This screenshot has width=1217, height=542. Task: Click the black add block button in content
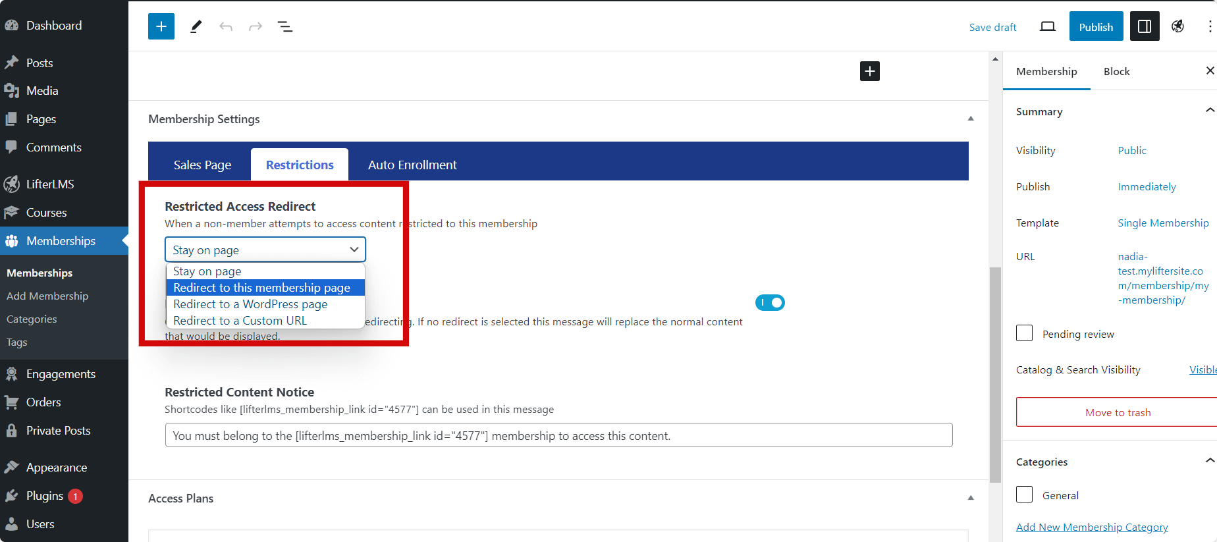pyautogui.click(x=870, y=71)
